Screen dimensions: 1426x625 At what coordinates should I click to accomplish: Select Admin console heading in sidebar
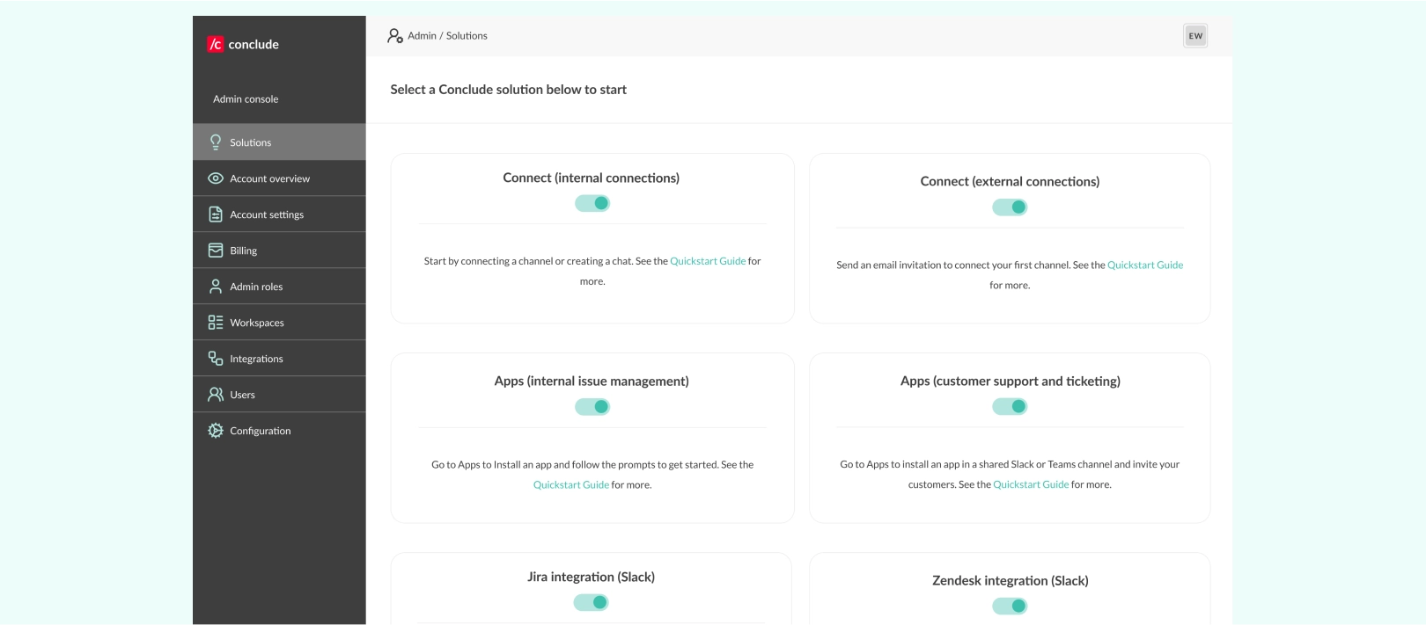point(246,99)
